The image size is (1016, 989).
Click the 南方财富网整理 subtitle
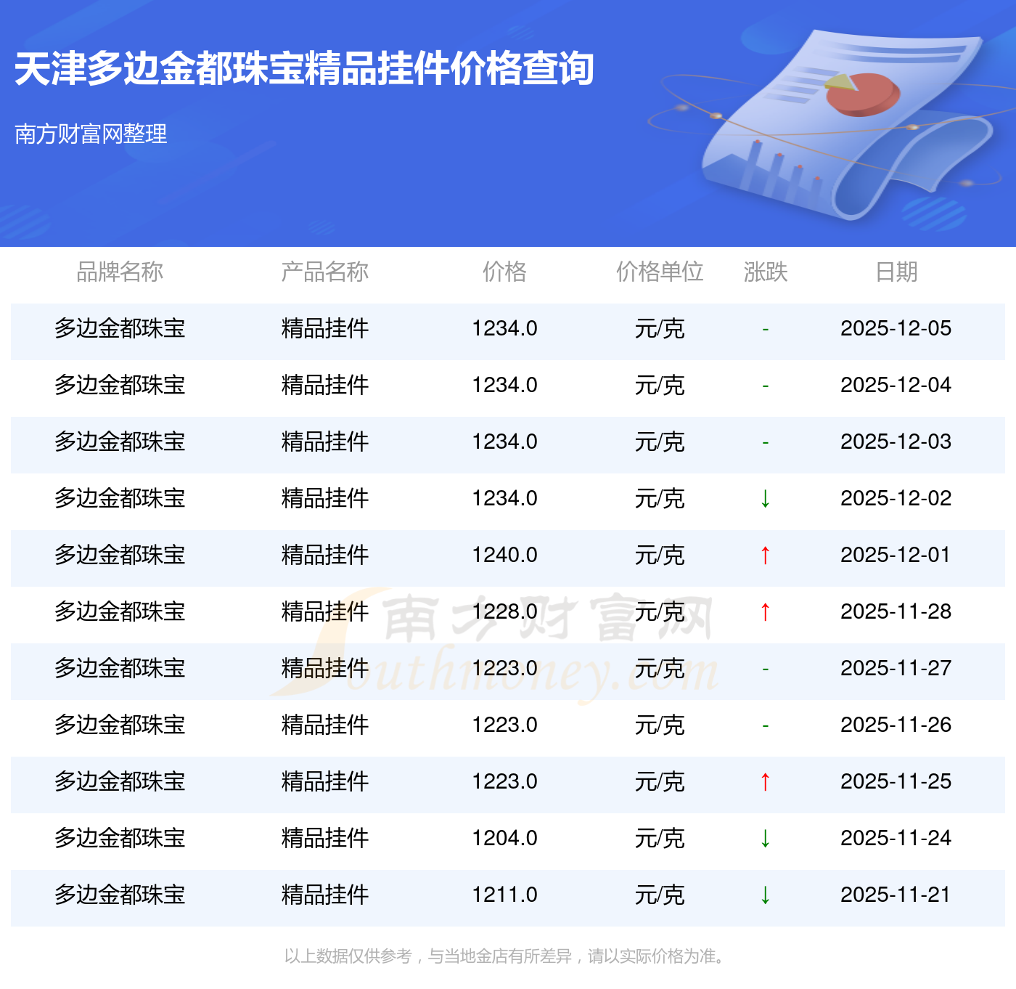point(91,134)
